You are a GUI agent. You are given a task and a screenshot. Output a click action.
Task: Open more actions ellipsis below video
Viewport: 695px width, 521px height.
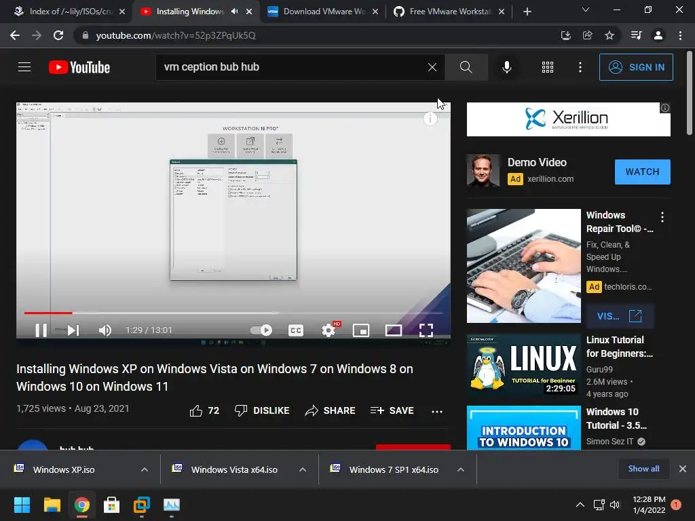[437, 411]
